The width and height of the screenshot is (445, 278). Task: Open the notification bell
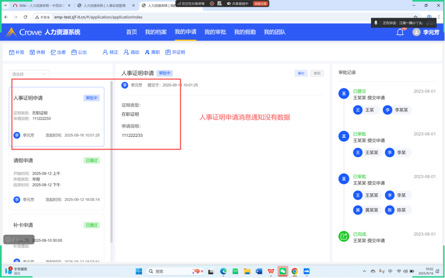400,32
